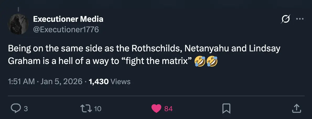
Task: Unlike the post via the pink heart
Action: (157, 108)
